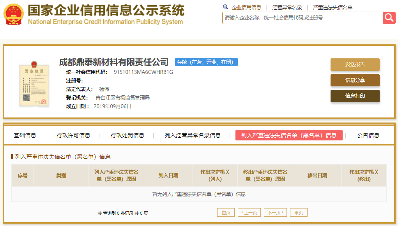The height and width of the screenshot is (226, 398).
Task: Click the 信息分享 button
Action: [x=355, y=80]
